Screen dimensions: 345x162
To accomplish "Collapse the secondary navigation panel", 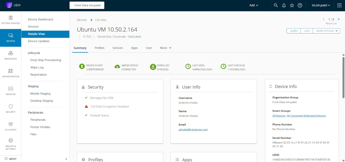I will [x=66, y=159].
